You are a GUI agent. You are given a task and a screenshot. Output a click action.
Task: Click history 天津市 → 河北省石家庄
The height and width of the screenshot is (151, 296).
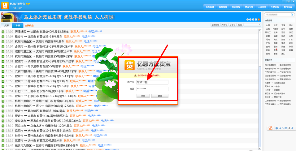[275, 83]
